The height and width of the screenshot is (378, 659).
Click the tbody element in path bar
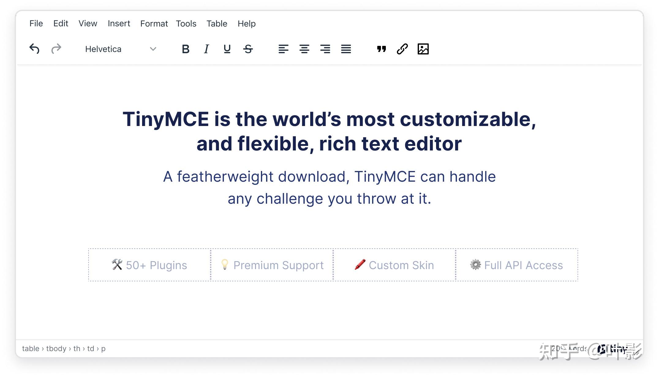pyautogui.click(x=56, y=349)
